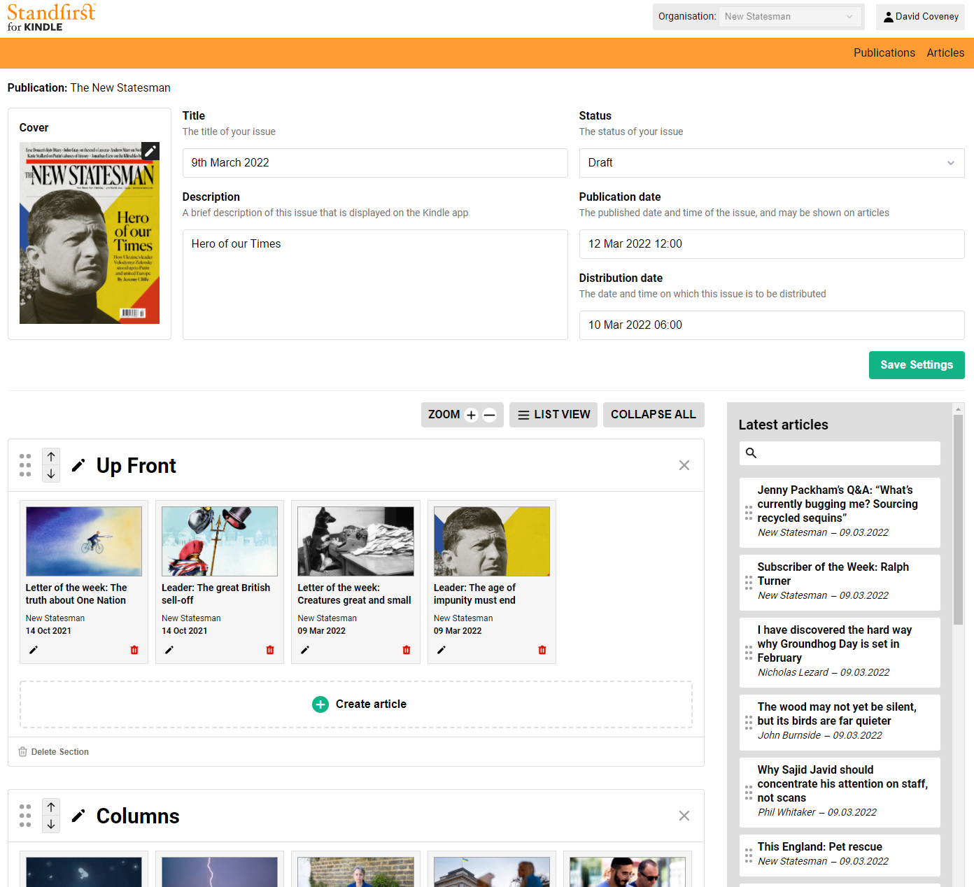Close the Columns section panel

(684, 816)
